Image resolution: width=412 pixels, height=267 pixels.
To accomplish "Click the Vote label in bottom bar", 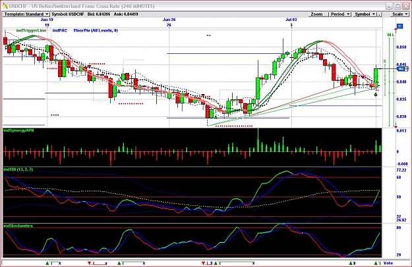I will point(388,263).
